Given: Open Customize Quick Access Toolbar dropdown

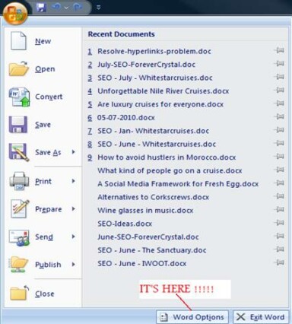Looking at the screenshot, I should pyautogui.click(x=99, y=8).
